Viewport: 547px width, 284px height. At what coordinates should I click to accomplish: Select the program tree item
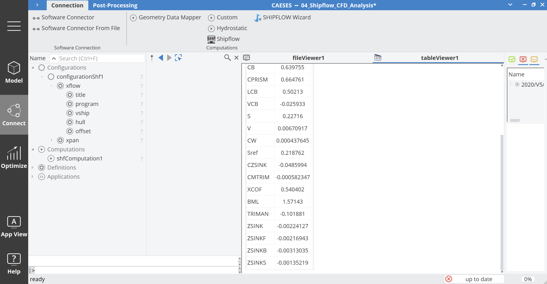point(87,104)
